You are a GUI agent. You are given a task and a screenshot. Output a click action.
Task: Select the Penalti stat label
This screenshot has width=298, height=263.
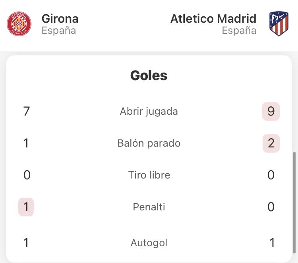coord(149,207)
